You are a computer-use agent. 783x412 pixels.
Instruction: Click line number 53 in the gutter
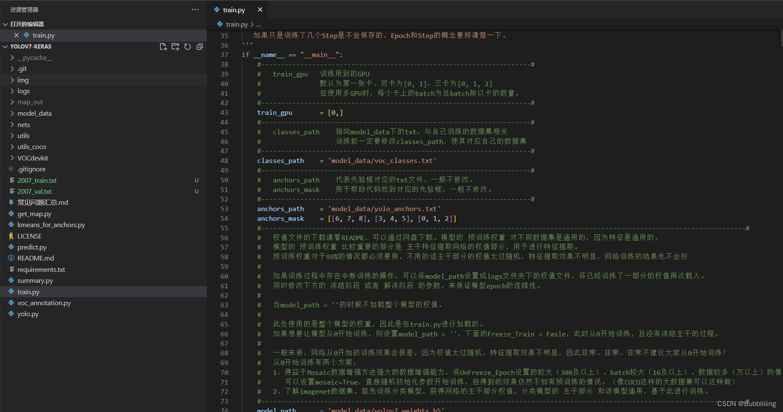224,209
